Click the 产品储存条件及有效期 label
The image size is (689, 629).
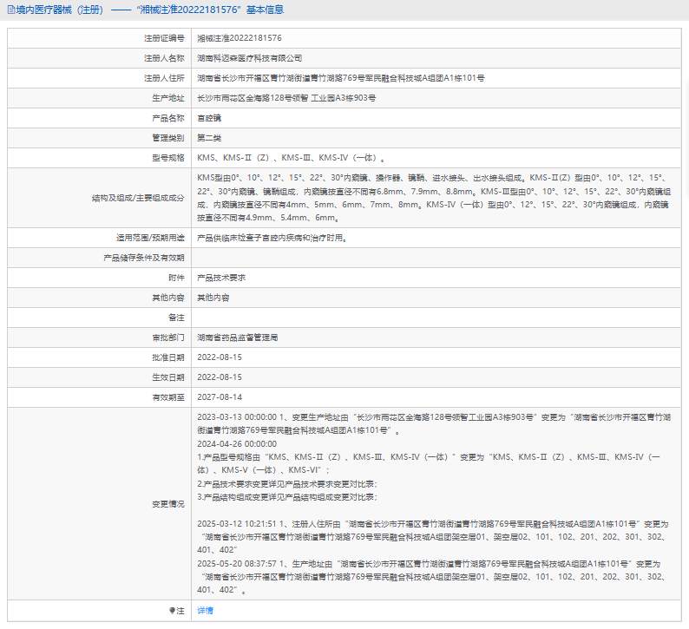click(144, 258)
